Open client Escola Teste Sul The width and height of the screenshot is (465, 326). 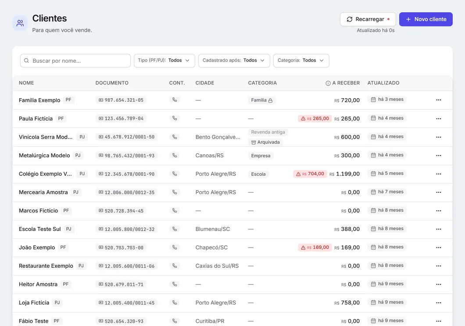tap(40, 229)
